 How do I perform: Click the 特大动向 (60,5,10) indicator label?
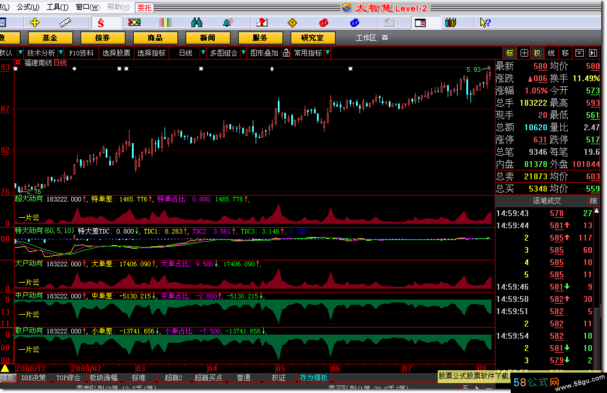coord(44,231)
